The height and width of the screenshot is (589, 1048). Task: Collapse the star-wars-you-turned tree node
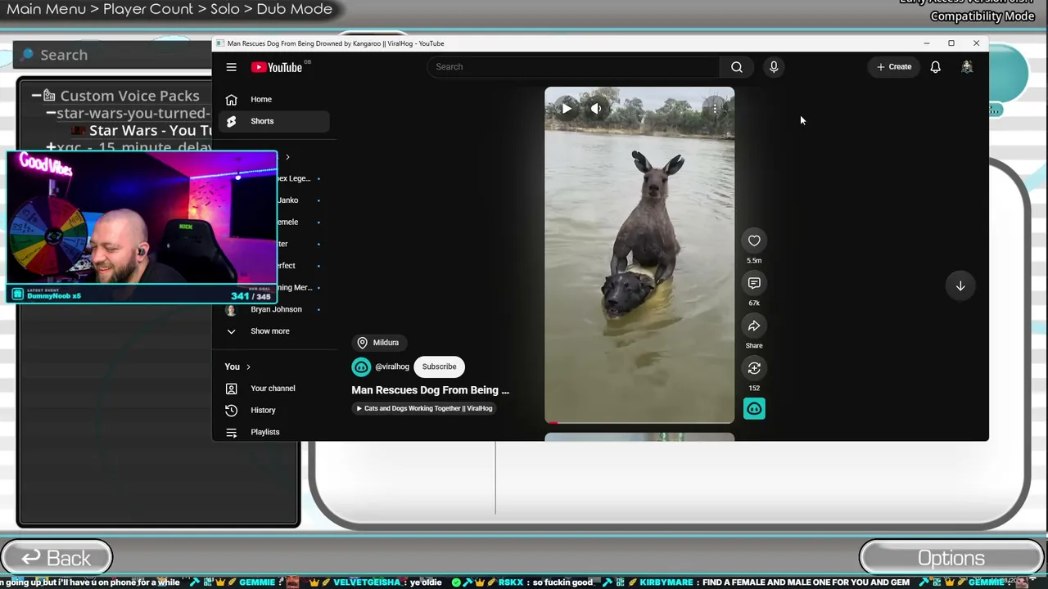(x=51, y=113)
